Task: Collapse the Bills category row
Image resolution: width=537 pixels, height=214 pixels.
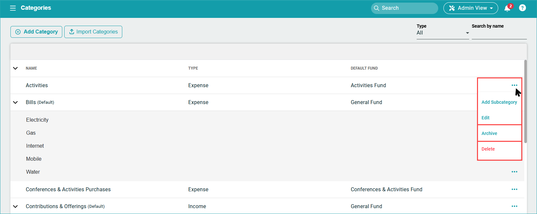Action: click(x=15, y=102)
